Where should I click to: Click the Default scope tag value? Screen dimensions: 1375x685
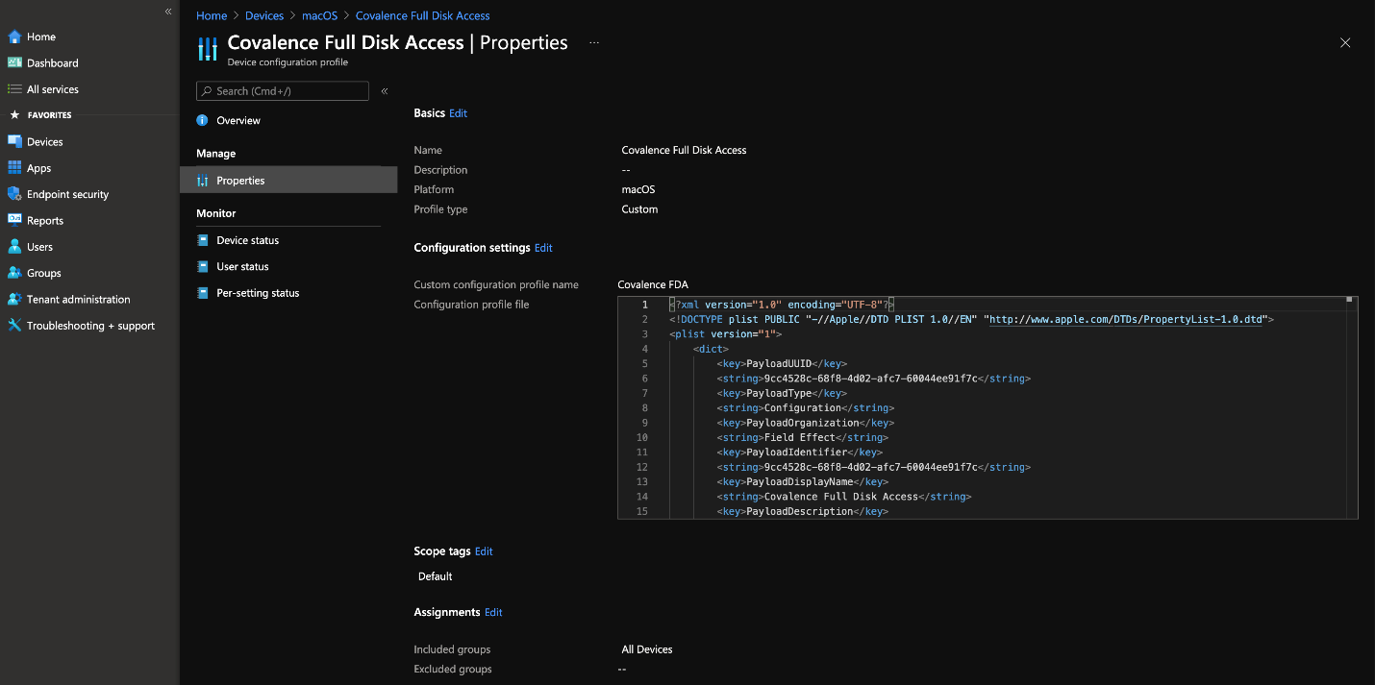pos(435,576)
